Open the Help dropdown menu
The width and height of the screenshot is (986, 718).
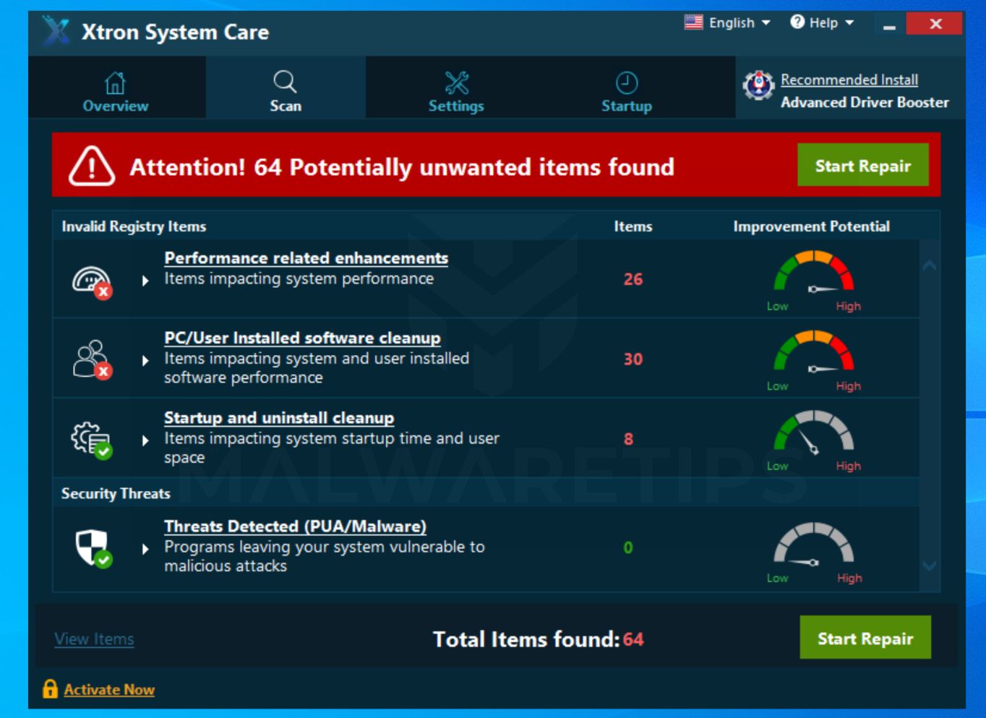coord(822,22)
